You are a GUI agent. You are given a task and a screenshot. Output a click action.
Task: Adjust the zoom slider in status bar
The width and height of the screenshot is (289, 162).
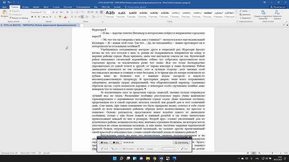click(x=272, y=153)
